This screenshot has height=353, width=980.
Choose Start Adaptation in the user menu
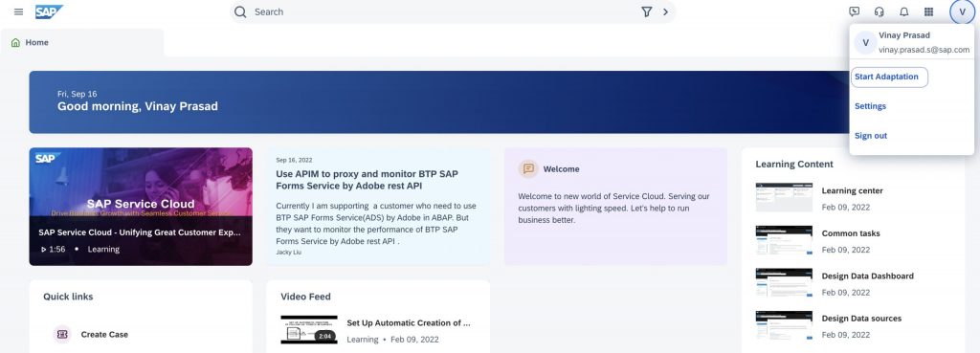[x=889, y=77]
